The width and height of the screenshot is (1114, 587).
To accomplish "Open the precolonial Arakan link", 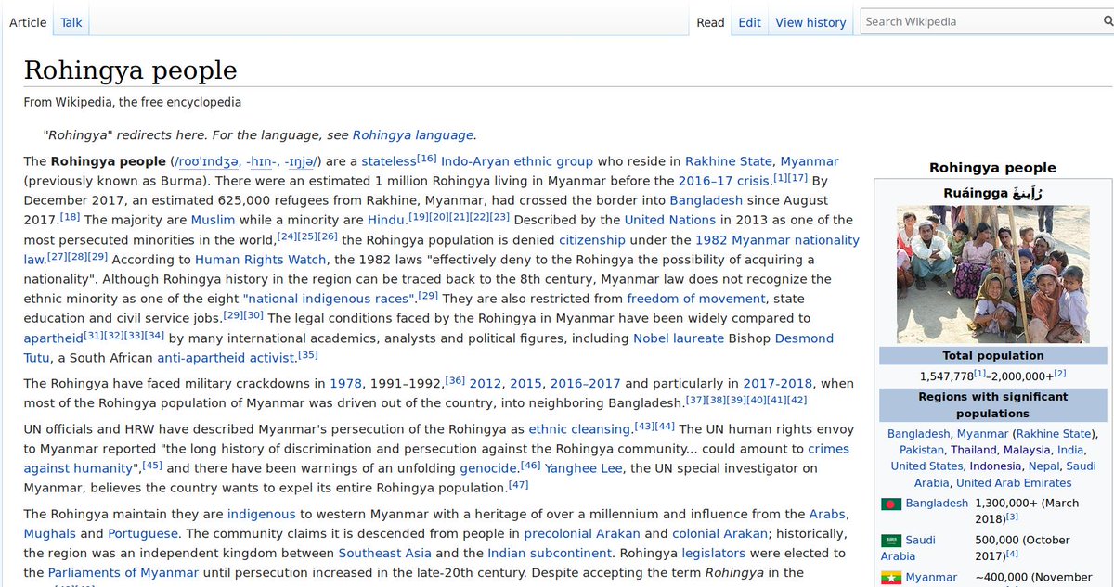I will point(582,534).
